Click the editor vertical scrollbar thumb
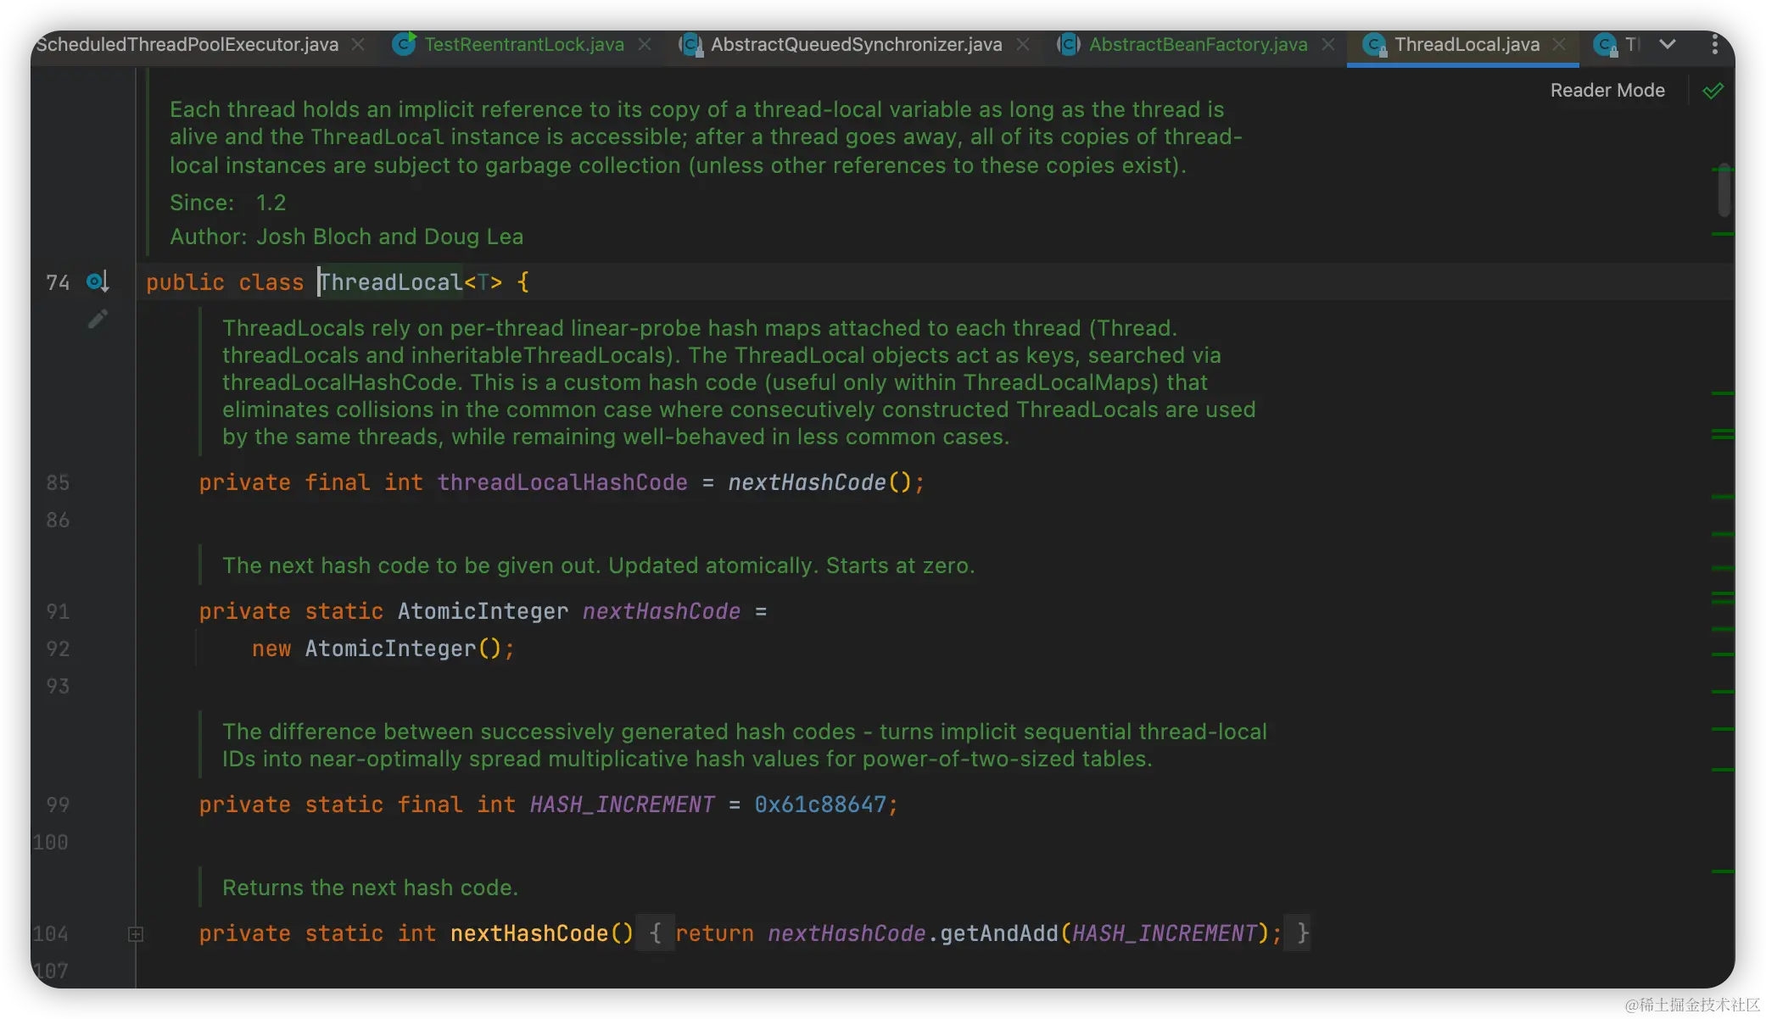The height and width of the screenshot is (1019, 1766). 1724,191
